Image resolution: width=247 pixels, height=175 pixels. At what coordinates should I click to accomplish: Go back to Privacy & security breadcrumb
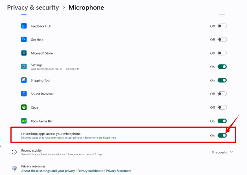pos(32,7)
